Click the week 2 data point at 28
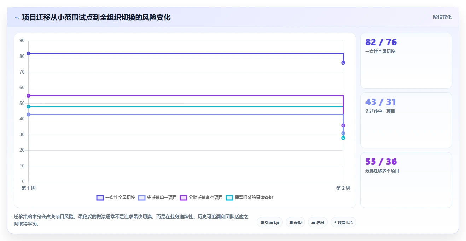 click(x=343, y=138)
